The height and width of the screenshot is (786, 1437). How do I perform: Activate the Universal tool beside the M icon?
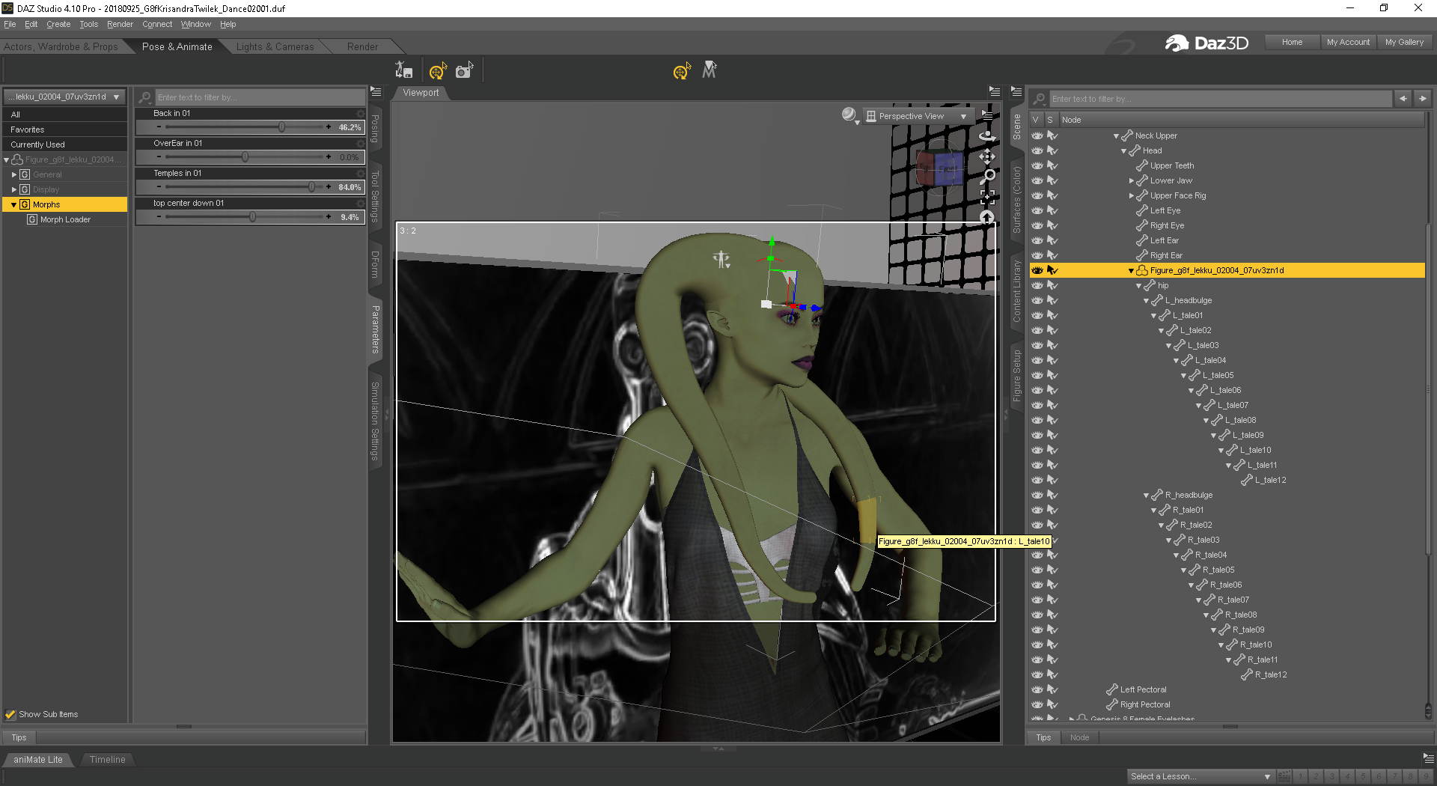(x=682, y=71)
